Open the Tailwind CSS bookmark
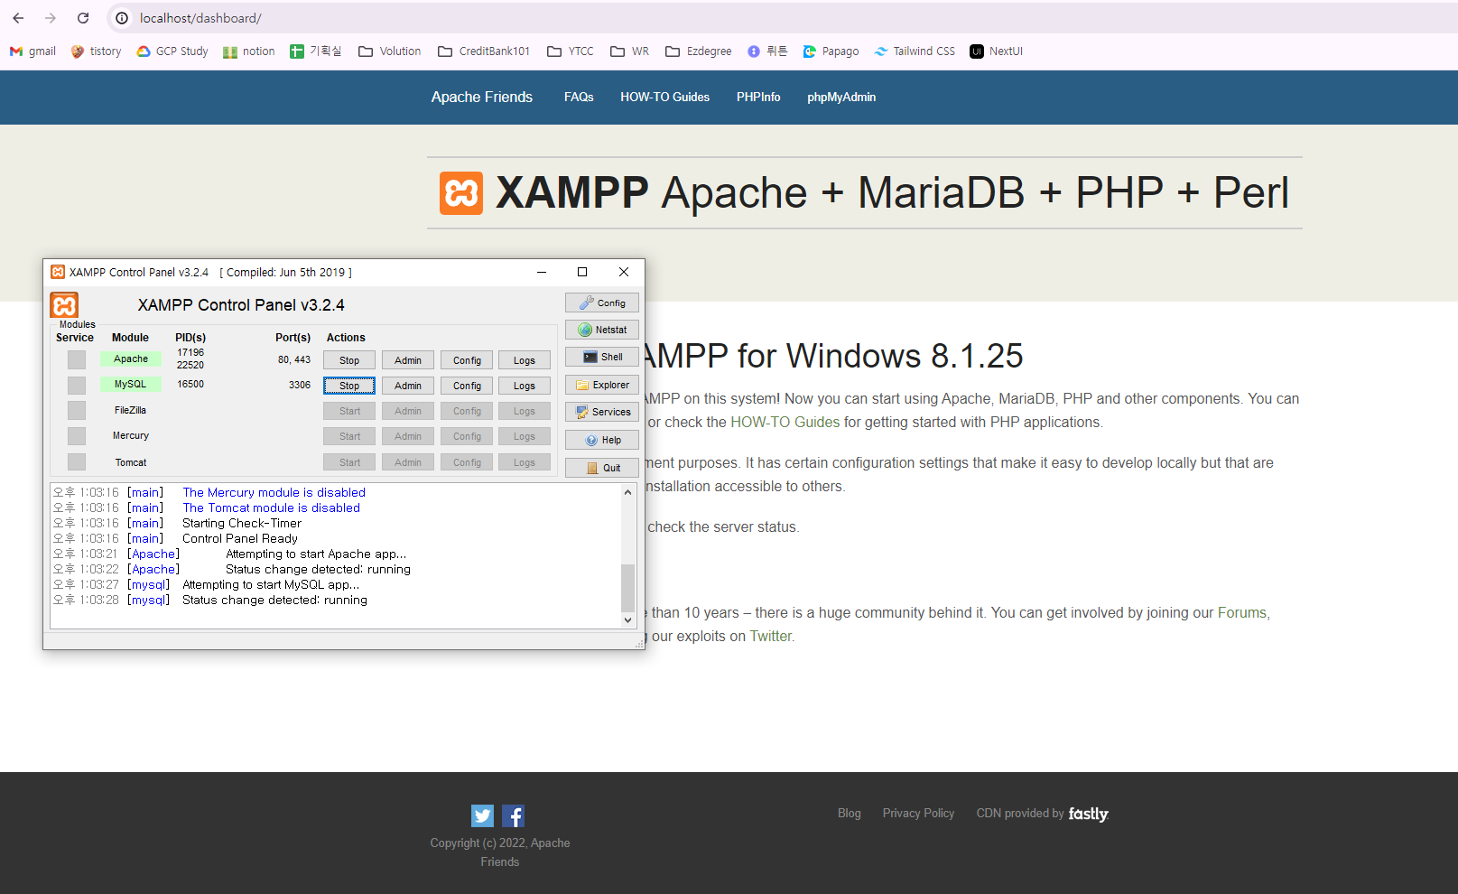Viewport: 1458px width, 894px height. 915,51
